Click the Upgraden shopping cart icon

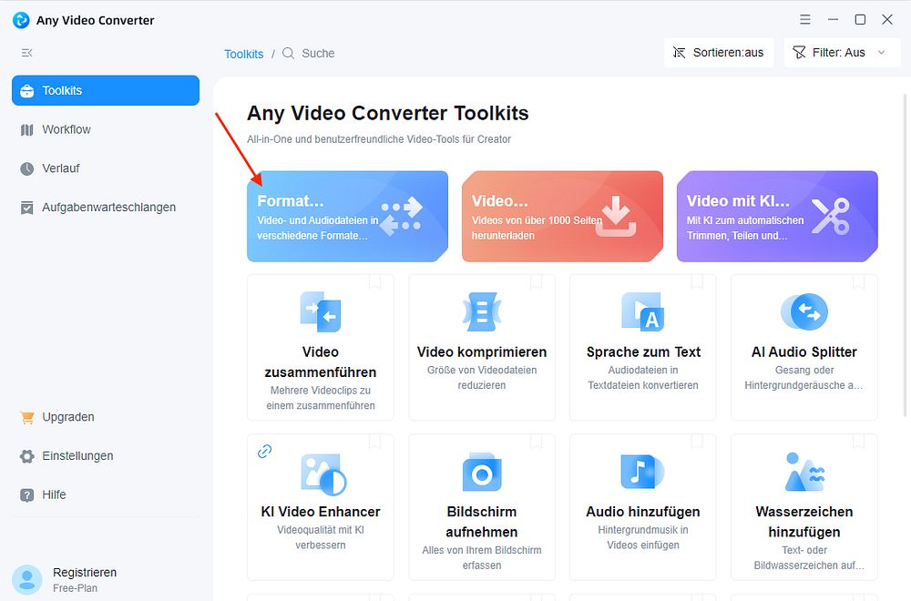click(x=26, y=417)
